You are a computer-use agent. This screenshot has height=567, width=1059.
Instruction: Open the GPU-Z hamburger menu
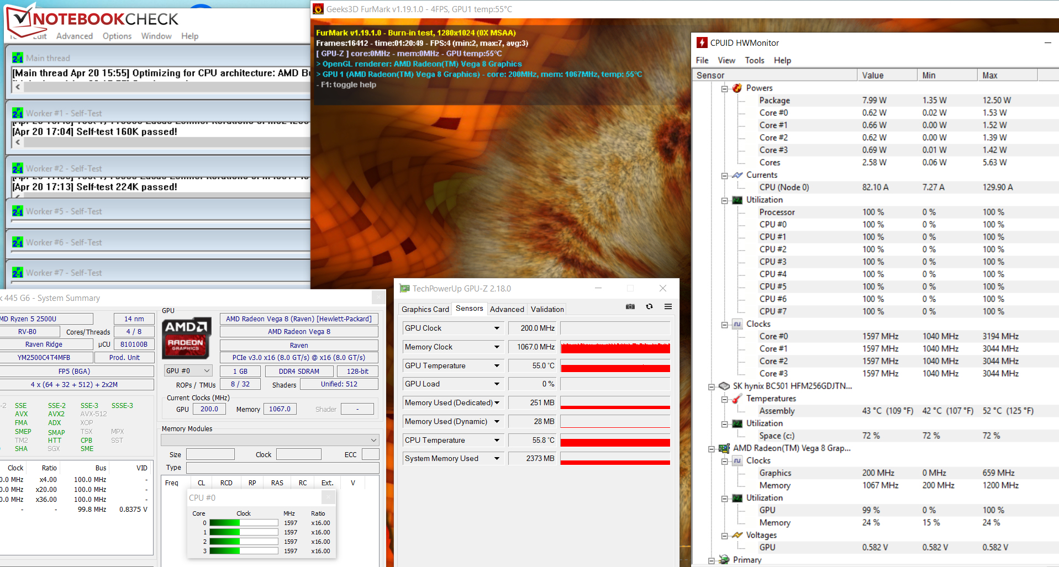click(x=668, y=306)
